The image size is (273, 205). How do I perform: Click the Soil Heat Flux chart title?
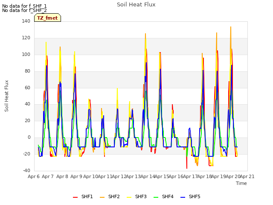pyautogui.click(x=136, y=5)
